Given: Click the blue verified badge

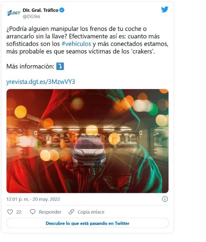Looking at the screenshot, I should tap(62, 10).
